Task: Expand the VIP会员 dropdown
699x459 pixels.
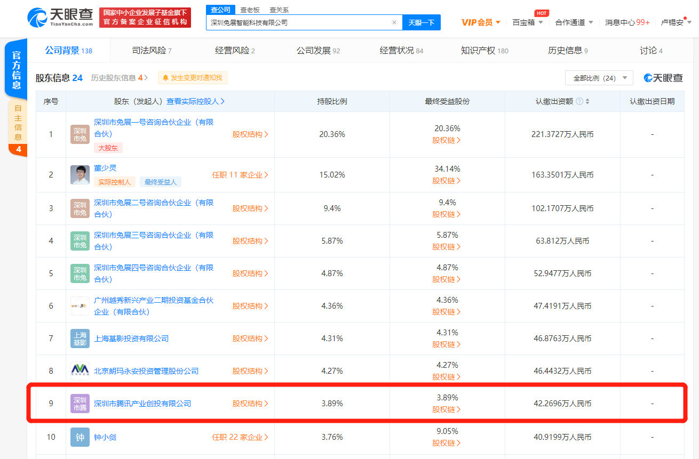Action: 479,22
